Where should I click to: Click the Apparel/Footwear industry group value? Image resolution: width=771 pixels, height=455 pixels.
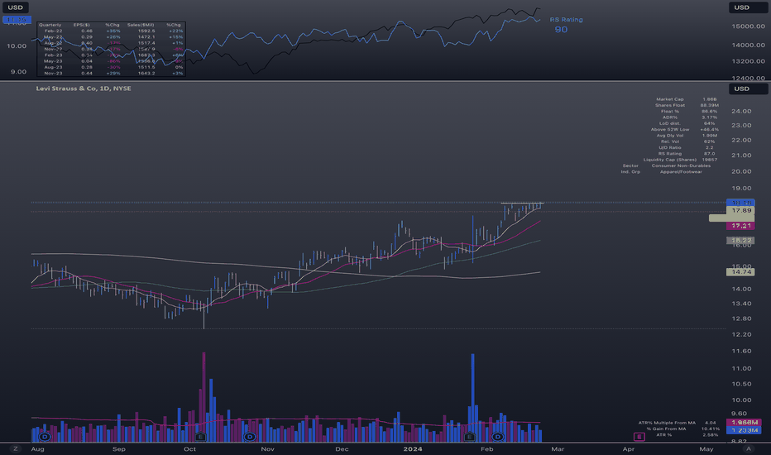(x=681, y=172)
